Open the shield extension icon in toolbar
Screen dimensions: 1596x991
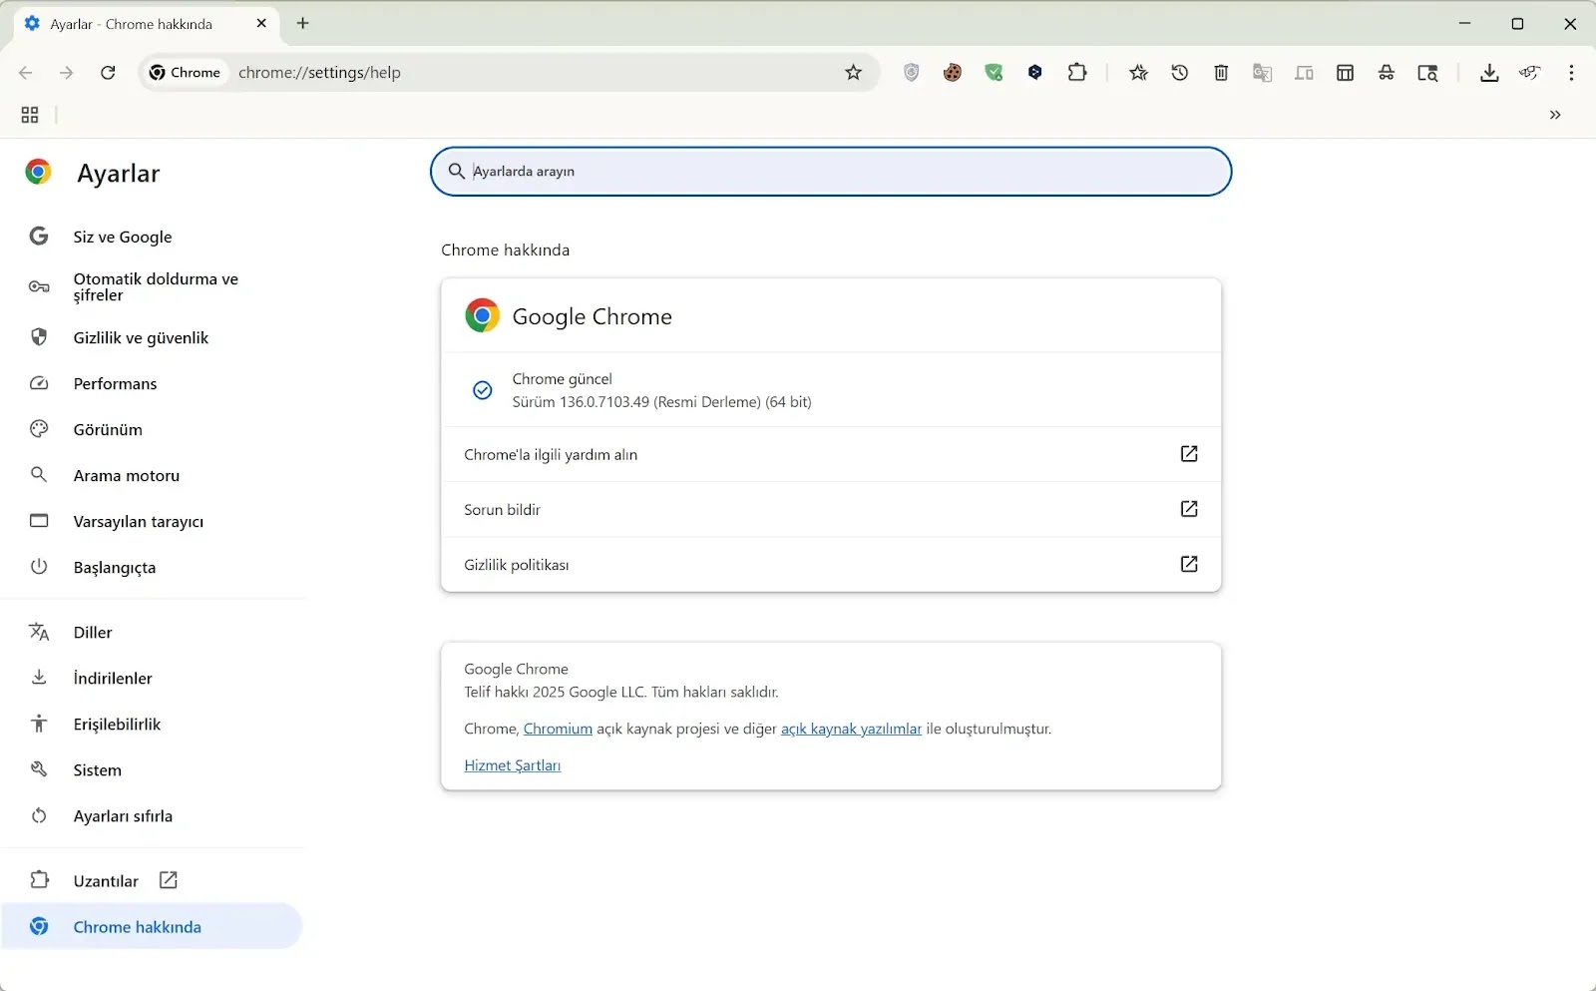(x=911, y=73)
